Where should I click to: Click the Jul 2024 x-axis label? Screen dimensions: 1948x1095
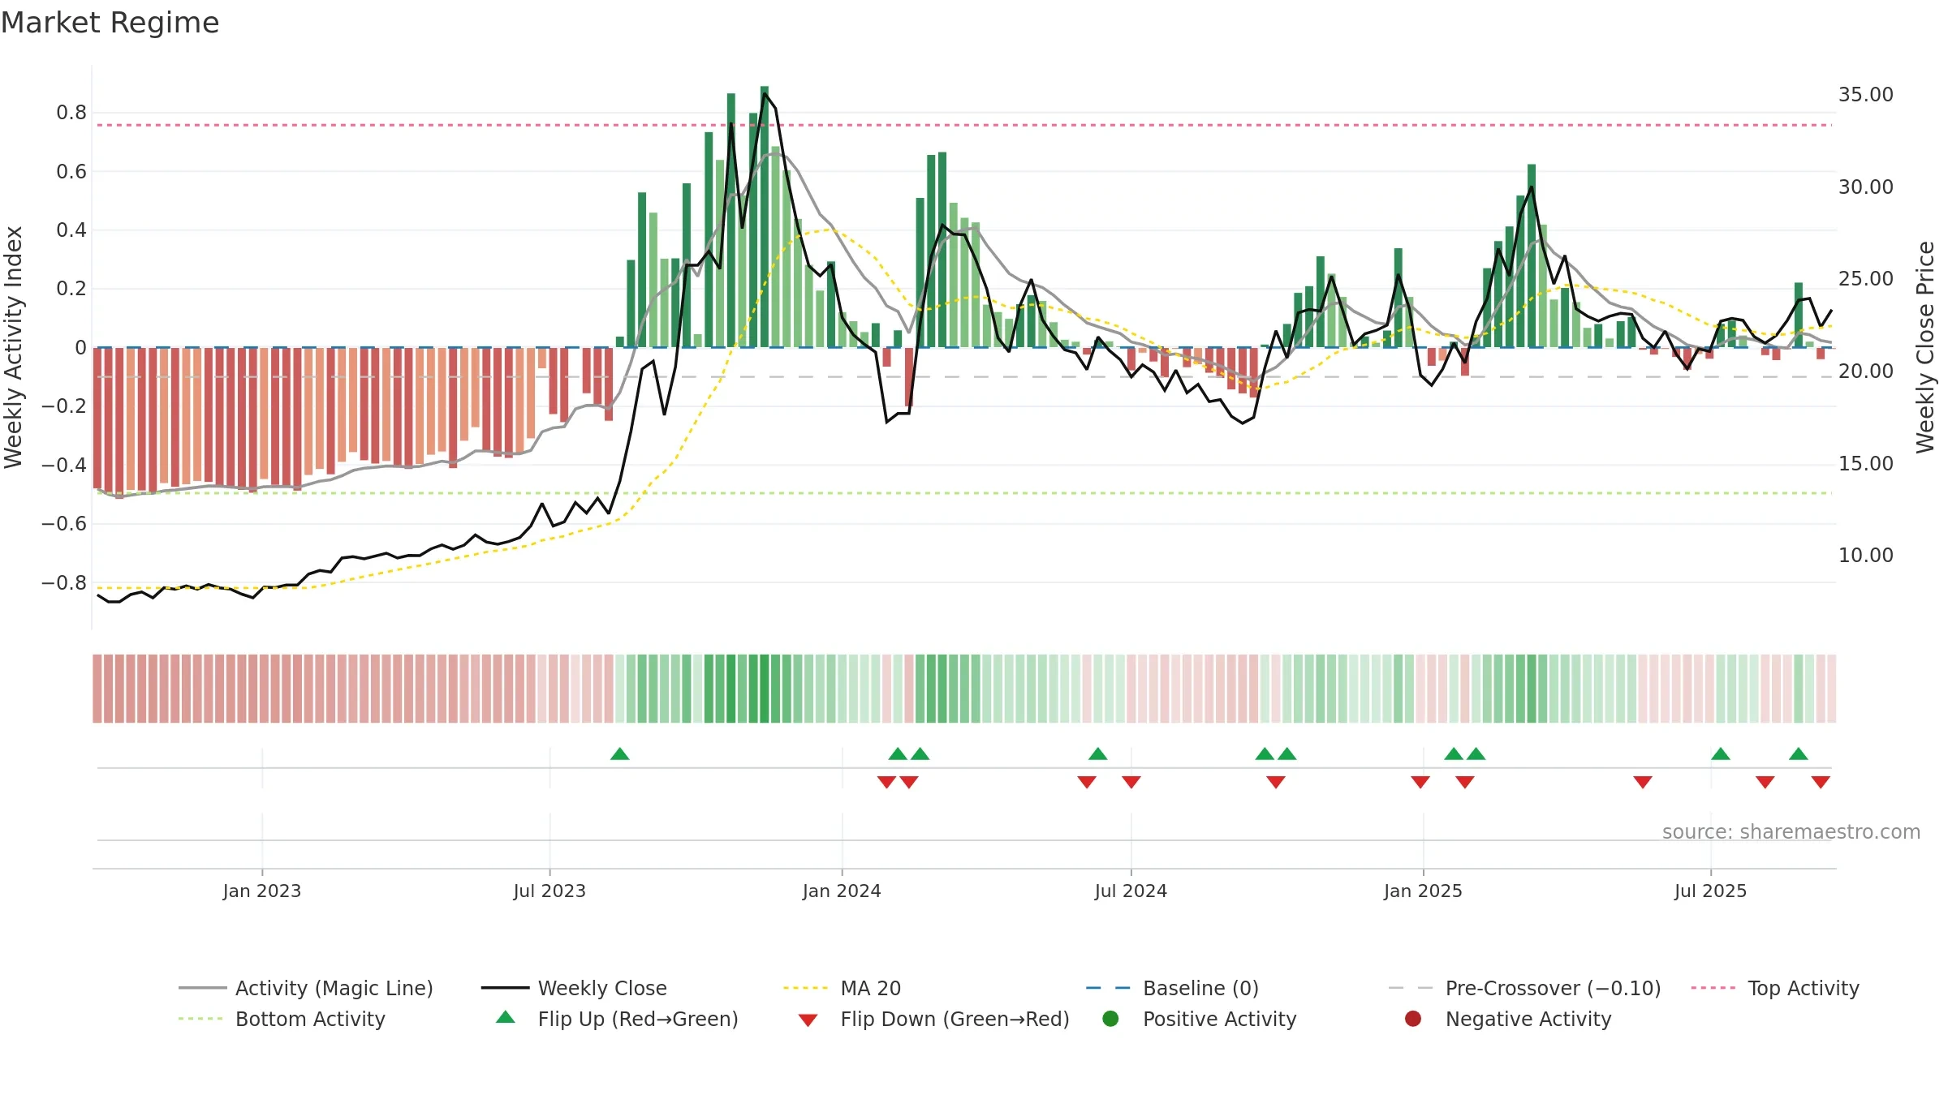click(x=1131, y=891)
